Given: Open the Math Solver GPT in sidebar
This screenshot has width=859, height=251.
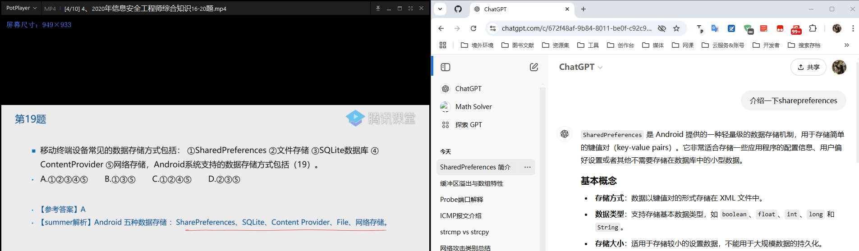Looking at the screenshot, I should [x=473, y=107].
